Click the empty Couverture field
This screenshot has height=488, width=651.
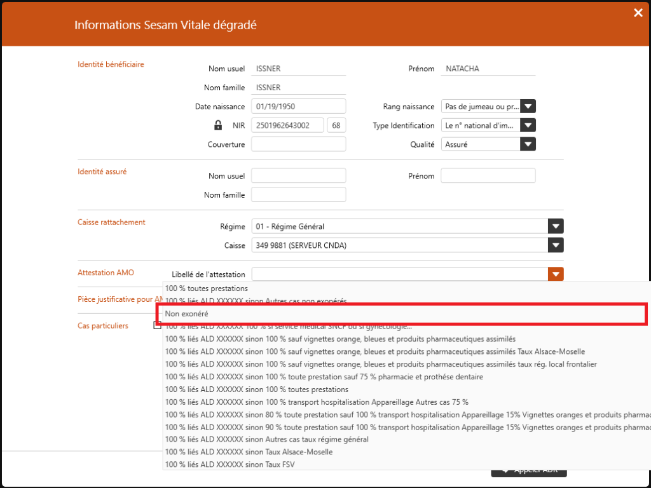pyautogui.click(x=298, y=144)
